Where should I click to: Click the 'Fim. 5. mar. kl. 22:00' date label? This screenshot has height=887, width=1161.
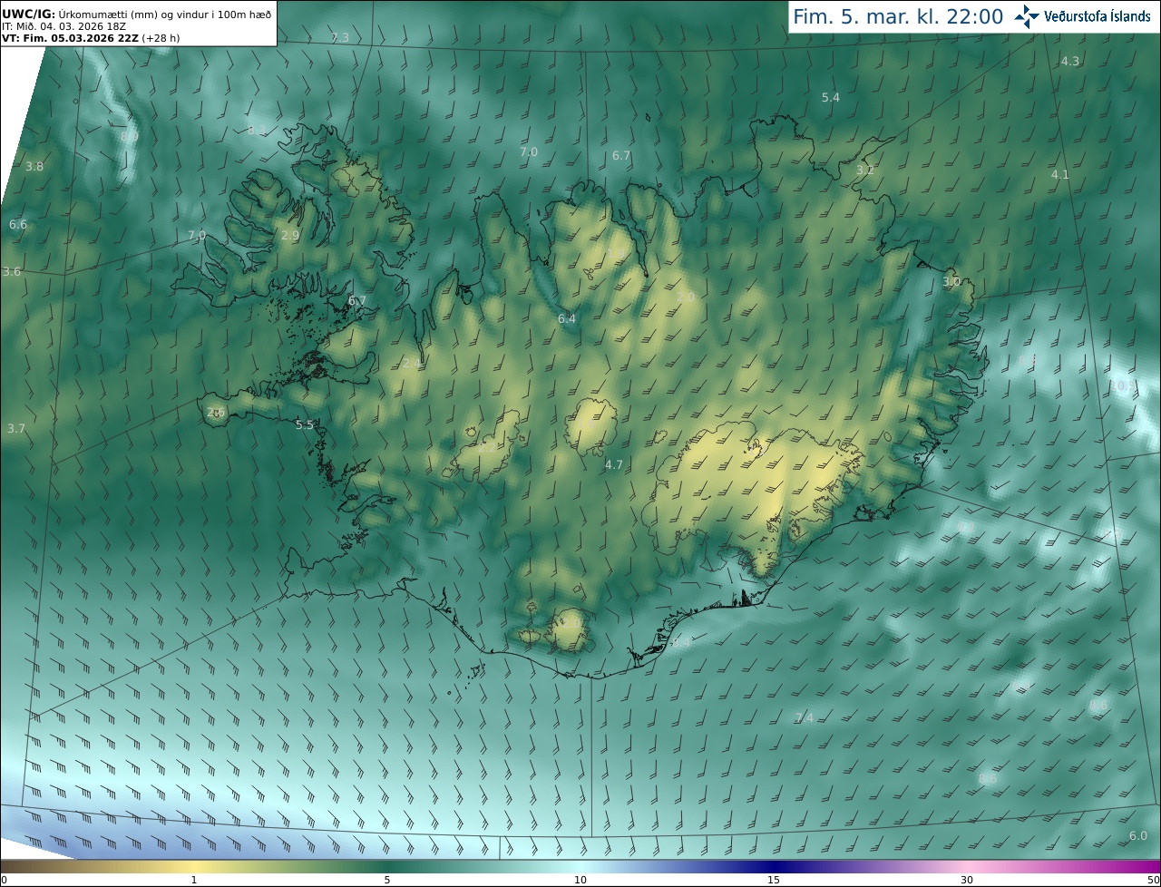898,16
